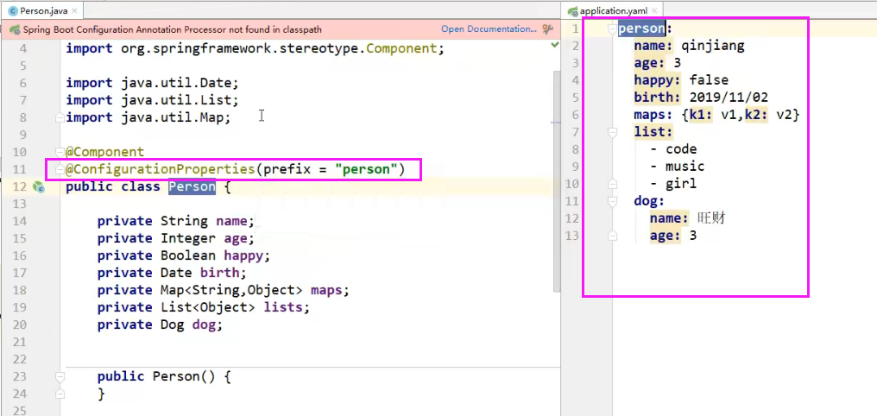
Task: Click the selected 'person' key in yaml
Action: coord(641,28)
